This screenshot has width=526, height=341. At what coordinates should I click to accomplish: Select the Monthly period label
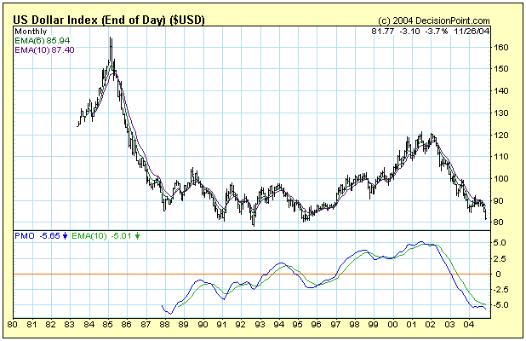31,32
